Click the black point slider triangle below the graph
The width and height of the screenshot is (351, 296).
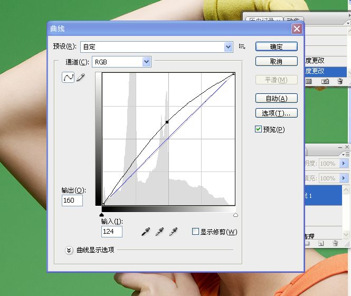tap(102, 215)
